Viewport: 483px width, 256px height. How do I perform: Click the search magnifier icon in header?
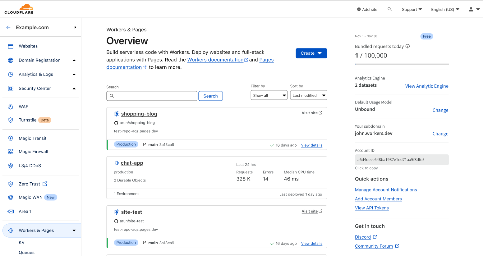[x=389, y=9]
